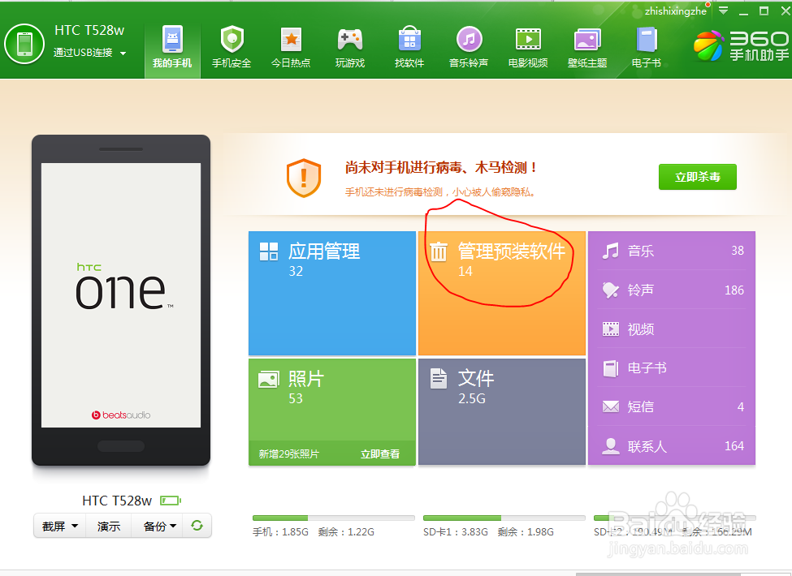This screenshot has width=792, height=576.
Task: Open the 电子书 entry in purple panel
Action: 672,368
